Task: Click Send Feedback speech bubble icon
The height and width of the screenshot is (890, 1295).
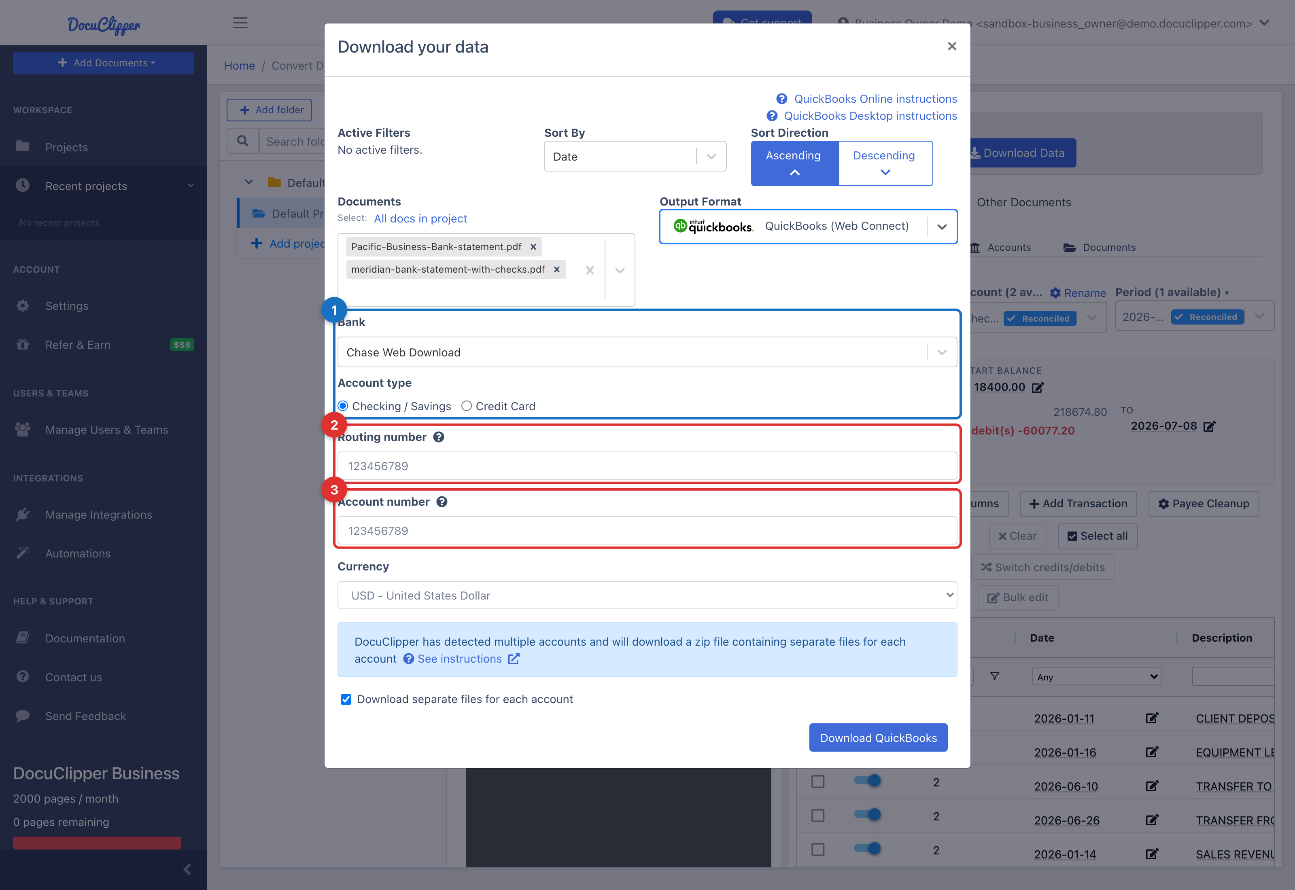Action: point(23,716)
